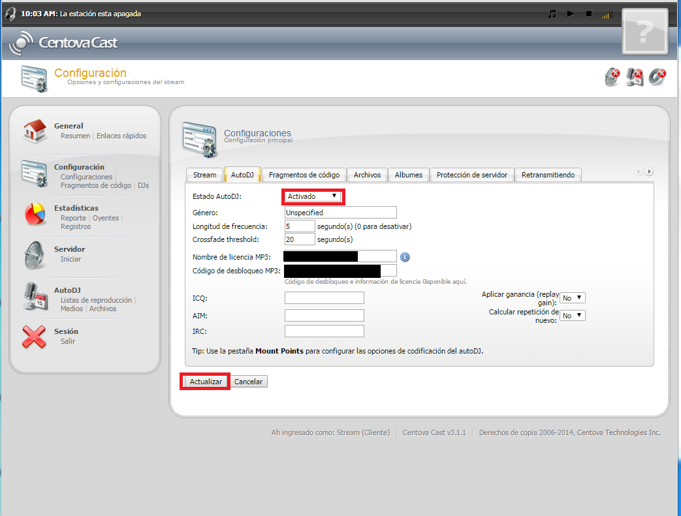Click the Crossfade threshold field

[300, 239]
